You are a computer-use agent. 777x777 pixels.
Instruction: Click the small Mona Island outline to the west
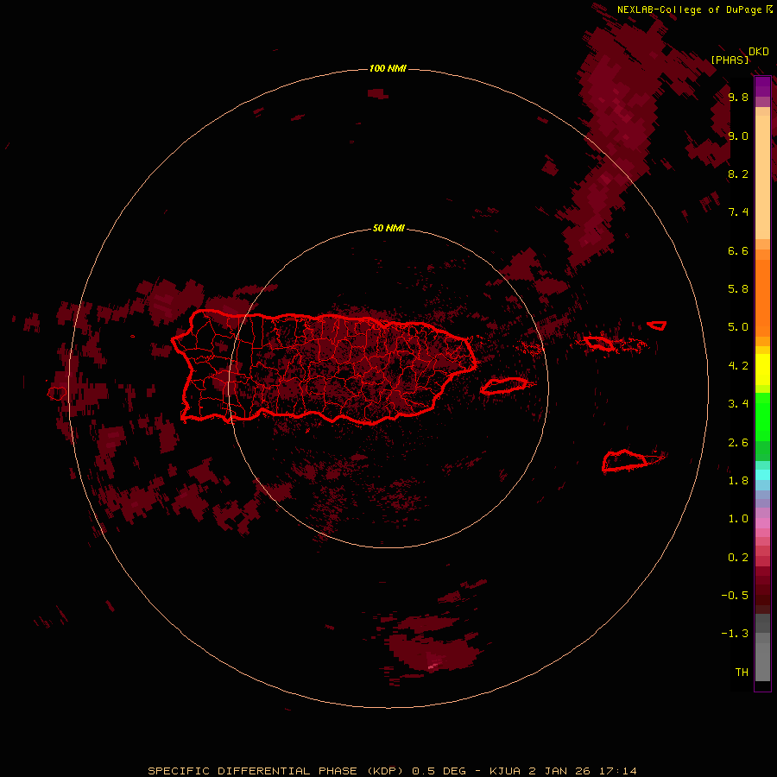pyautogui.click(x=57, y=394)
